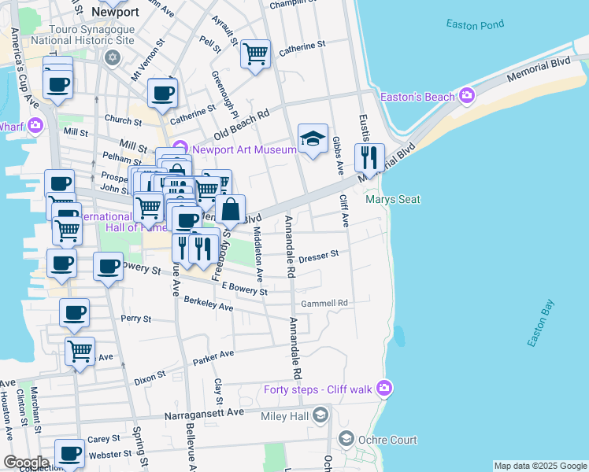Click the Perry St label
The width and height of the screenshot is (589, 472).
[136, 319]
